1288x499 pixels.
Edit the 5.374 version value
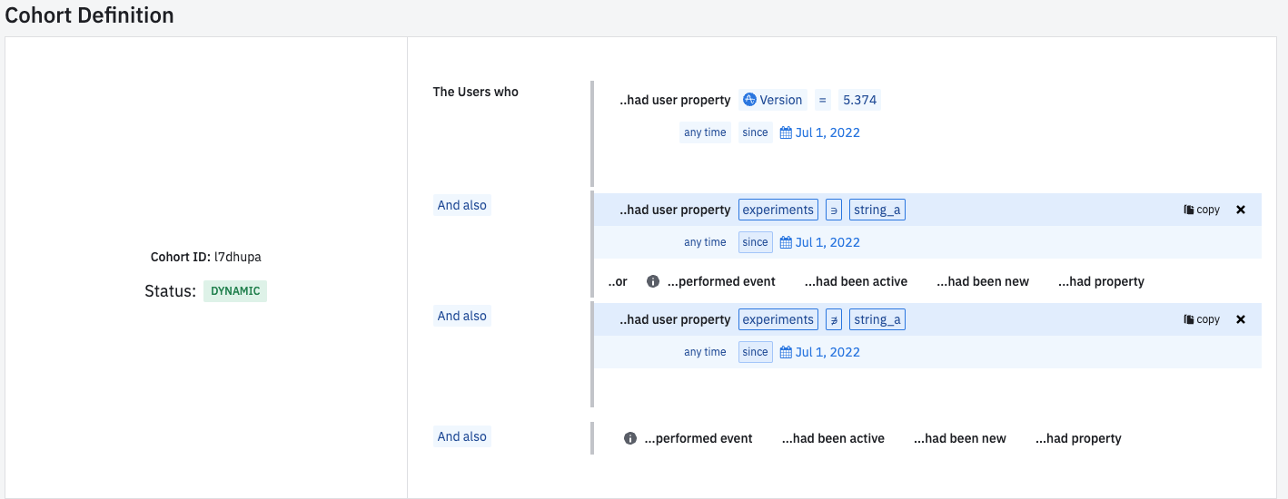coord(859,100)
